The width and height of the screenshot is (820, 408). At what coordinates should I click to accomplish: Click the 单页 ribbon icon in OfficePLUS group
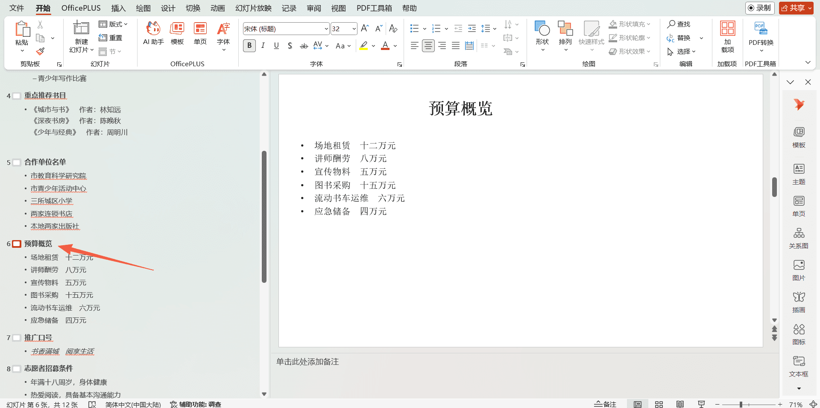pyautogui.click(x=200, y=33)
